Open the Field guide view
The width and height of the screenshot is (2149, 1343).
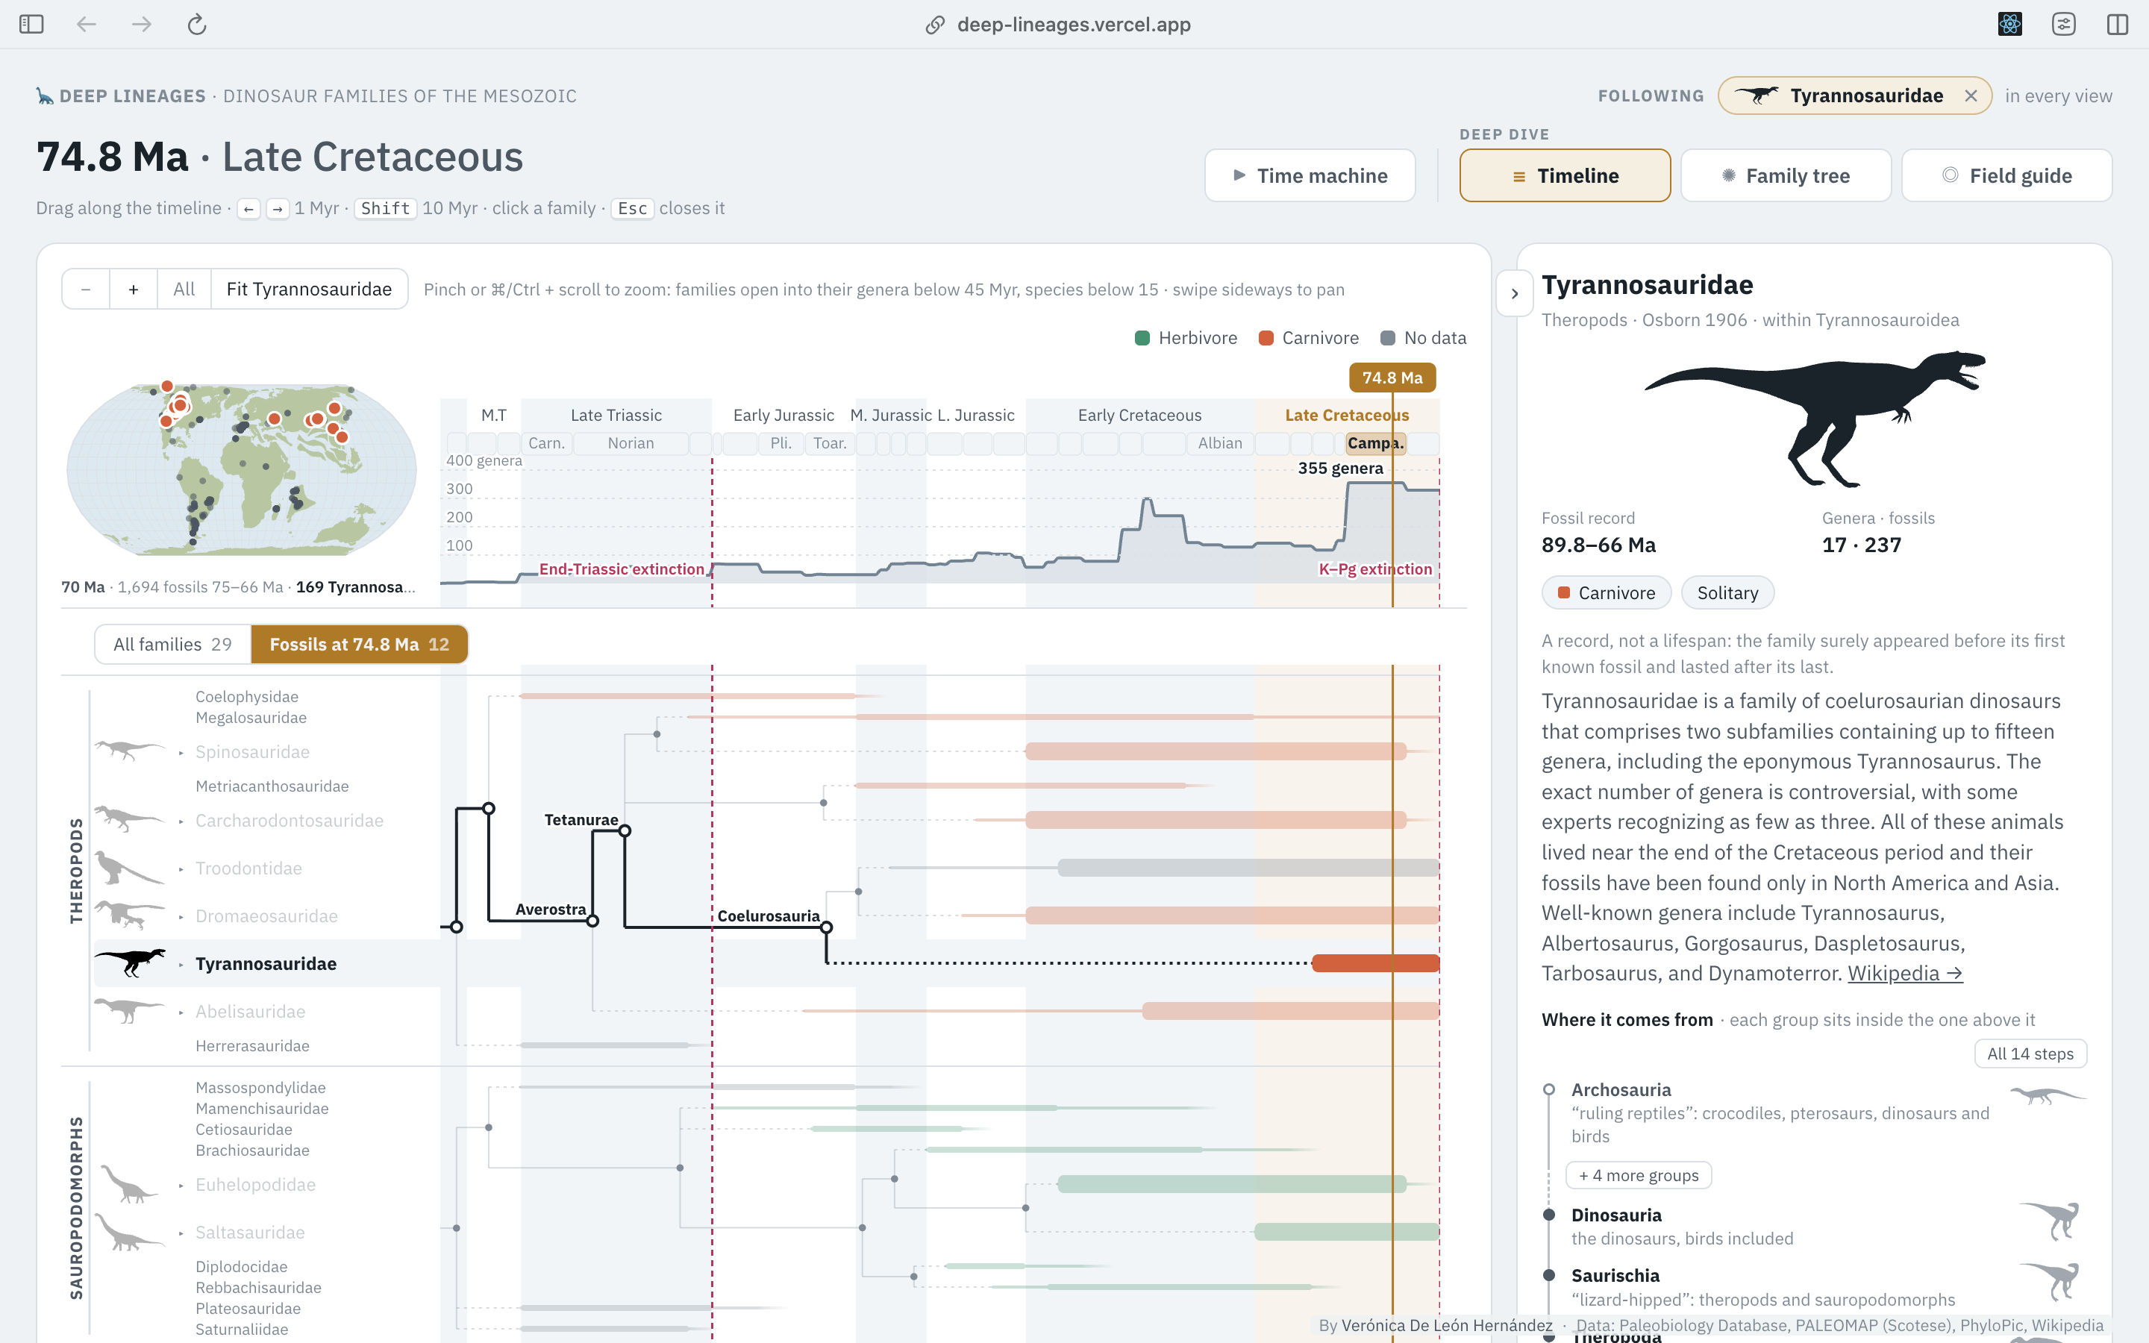pyautogui.click(x=2007, y=176)
